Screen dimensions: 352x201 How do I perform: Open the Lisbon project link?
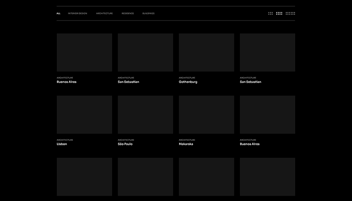point(62,144)
